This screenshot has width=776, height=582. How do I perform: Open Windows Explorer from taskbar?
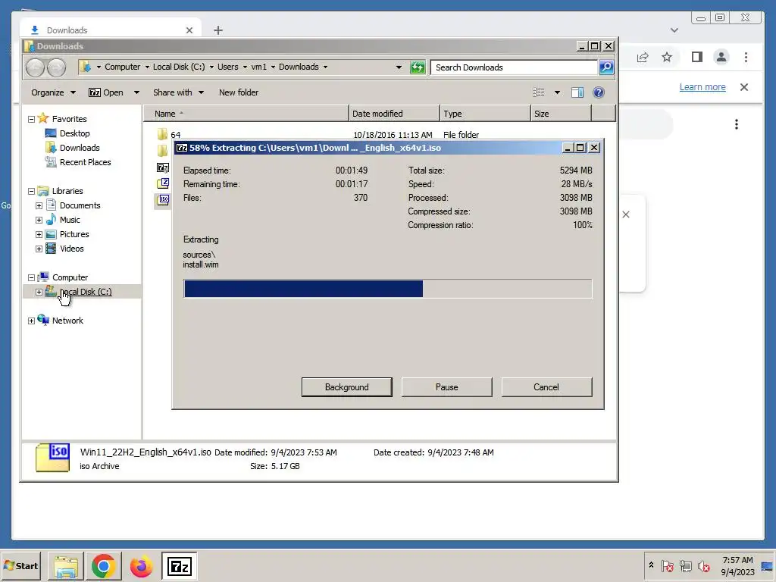click(x=65, y=565)
